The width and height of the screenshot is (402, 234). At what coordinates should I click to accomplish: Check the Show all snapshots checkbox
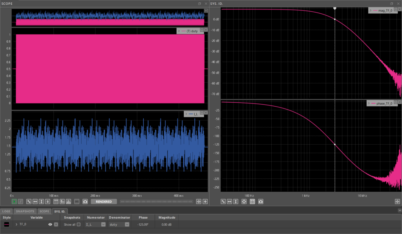point(79,225)
